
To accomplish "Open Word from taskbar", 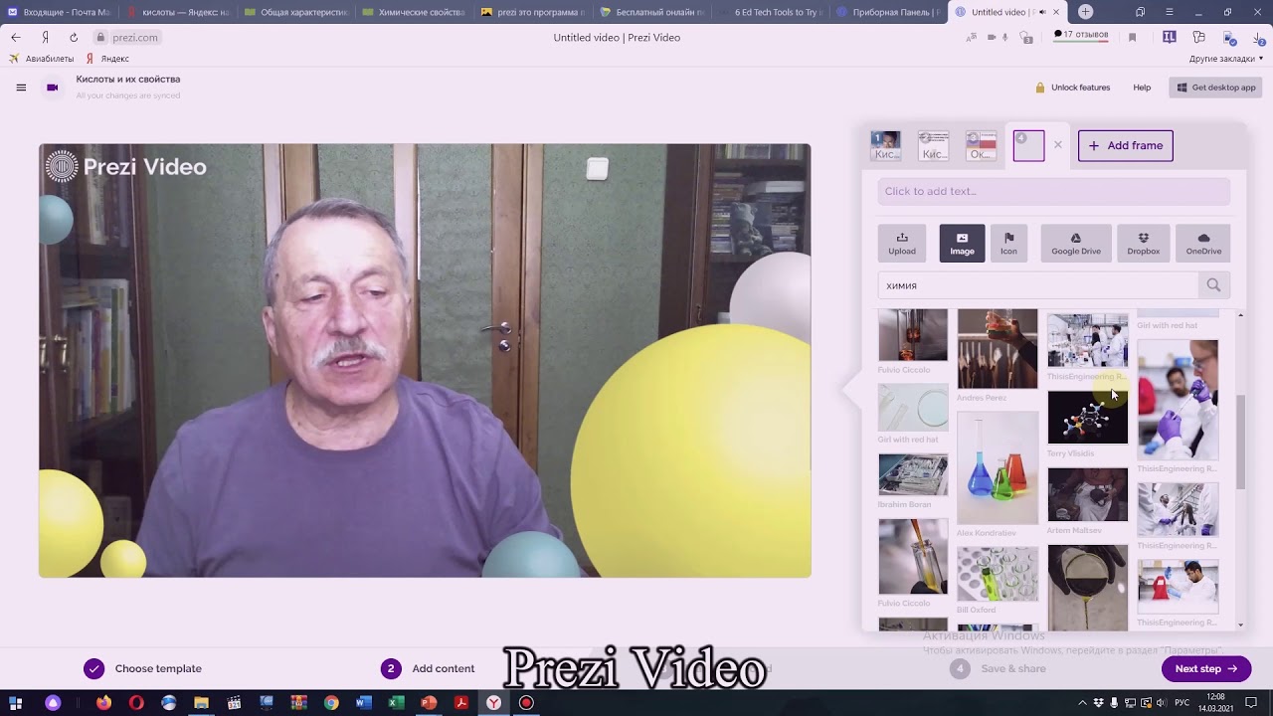I will 363,703.
